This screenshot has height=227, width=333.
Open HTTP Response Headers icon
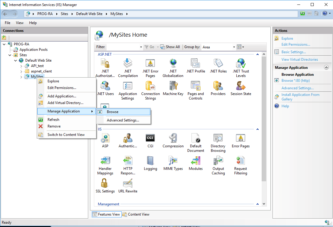(x=128, y=161)
